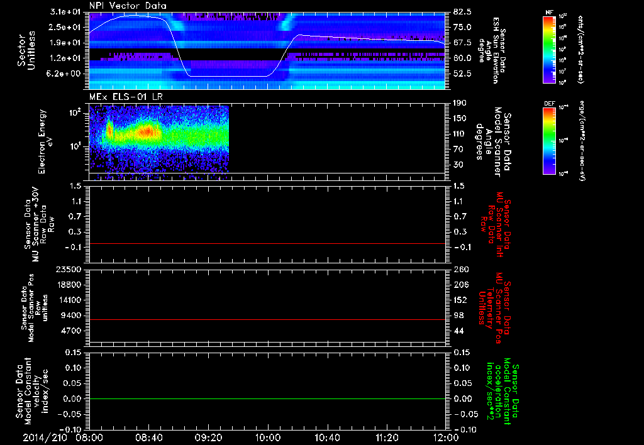The image size is (644, 445).
Task: Click the red scanner position line
Action: click(267, 319)
